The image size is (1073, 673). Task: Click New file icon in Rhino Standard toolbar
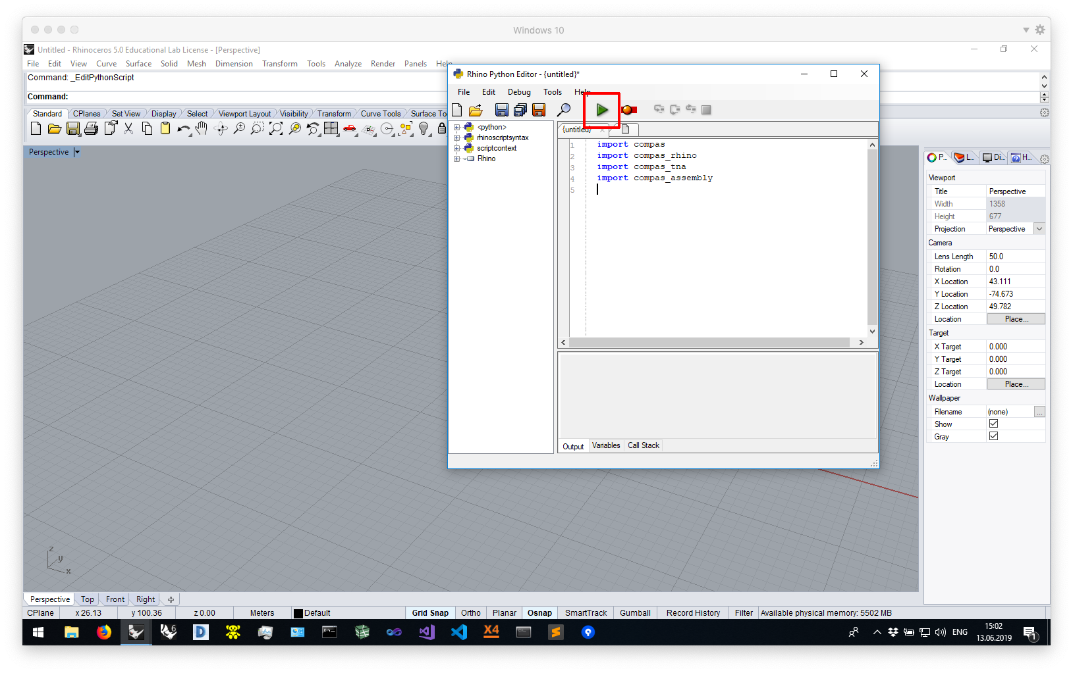(x=36, y=128)
